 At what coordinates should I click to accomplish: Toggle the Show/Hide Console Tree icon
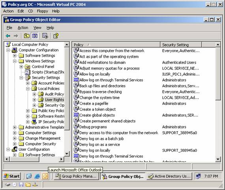point(35,36)
